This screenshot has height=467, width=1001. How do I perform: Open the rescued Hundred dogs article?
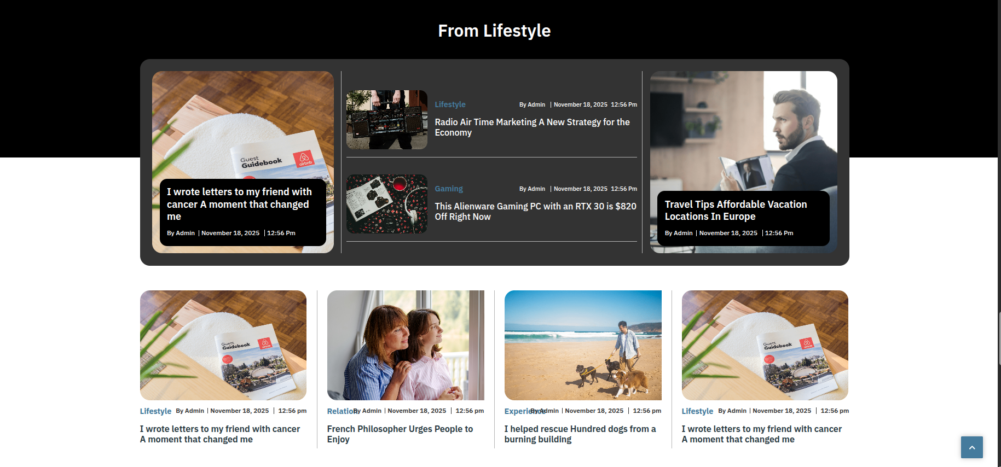(580, 434)
